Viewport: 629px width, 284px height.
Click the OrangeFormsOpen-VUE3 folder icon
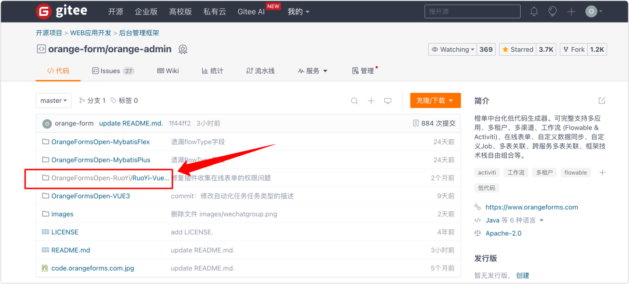click(45, 196)
